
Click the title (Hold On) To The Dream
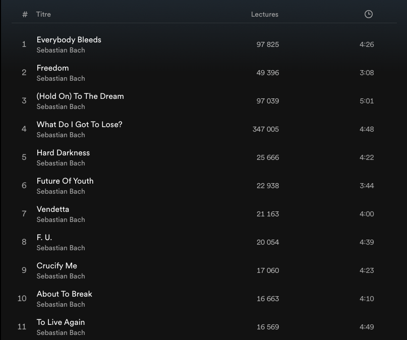point(80,96)
